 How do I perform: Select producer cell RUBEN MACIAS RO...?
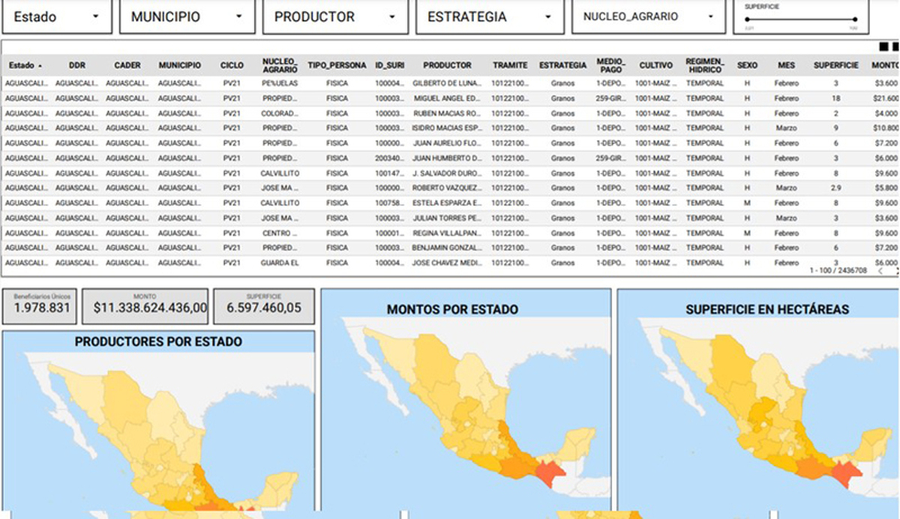coord(447,113)
